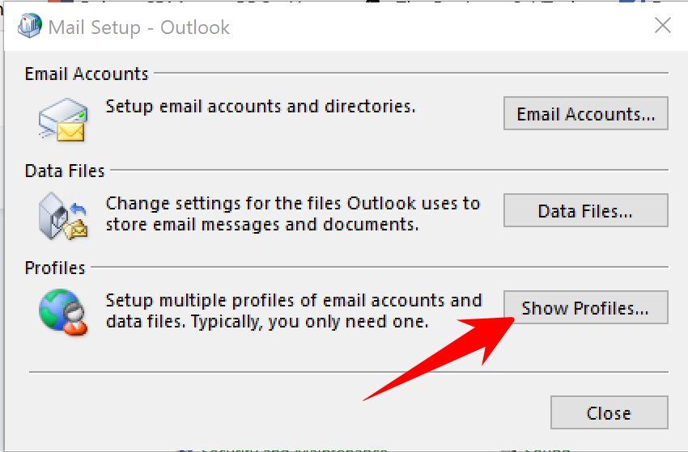Open the Data Files settings button
This screenshot has height=452, width=688.
(x=586, y=210)
